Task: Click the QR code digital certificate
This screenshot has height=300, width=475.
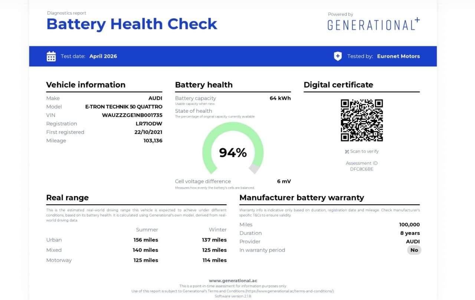Action: coord(361,120)
